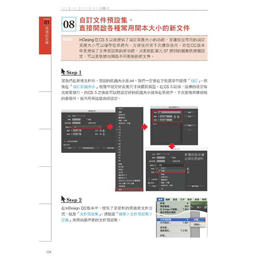The width and height of the screenshot is (269, 258).
Task: Open 方式 dropdown in upper-left New Document dialog
Action: [79, 116]
